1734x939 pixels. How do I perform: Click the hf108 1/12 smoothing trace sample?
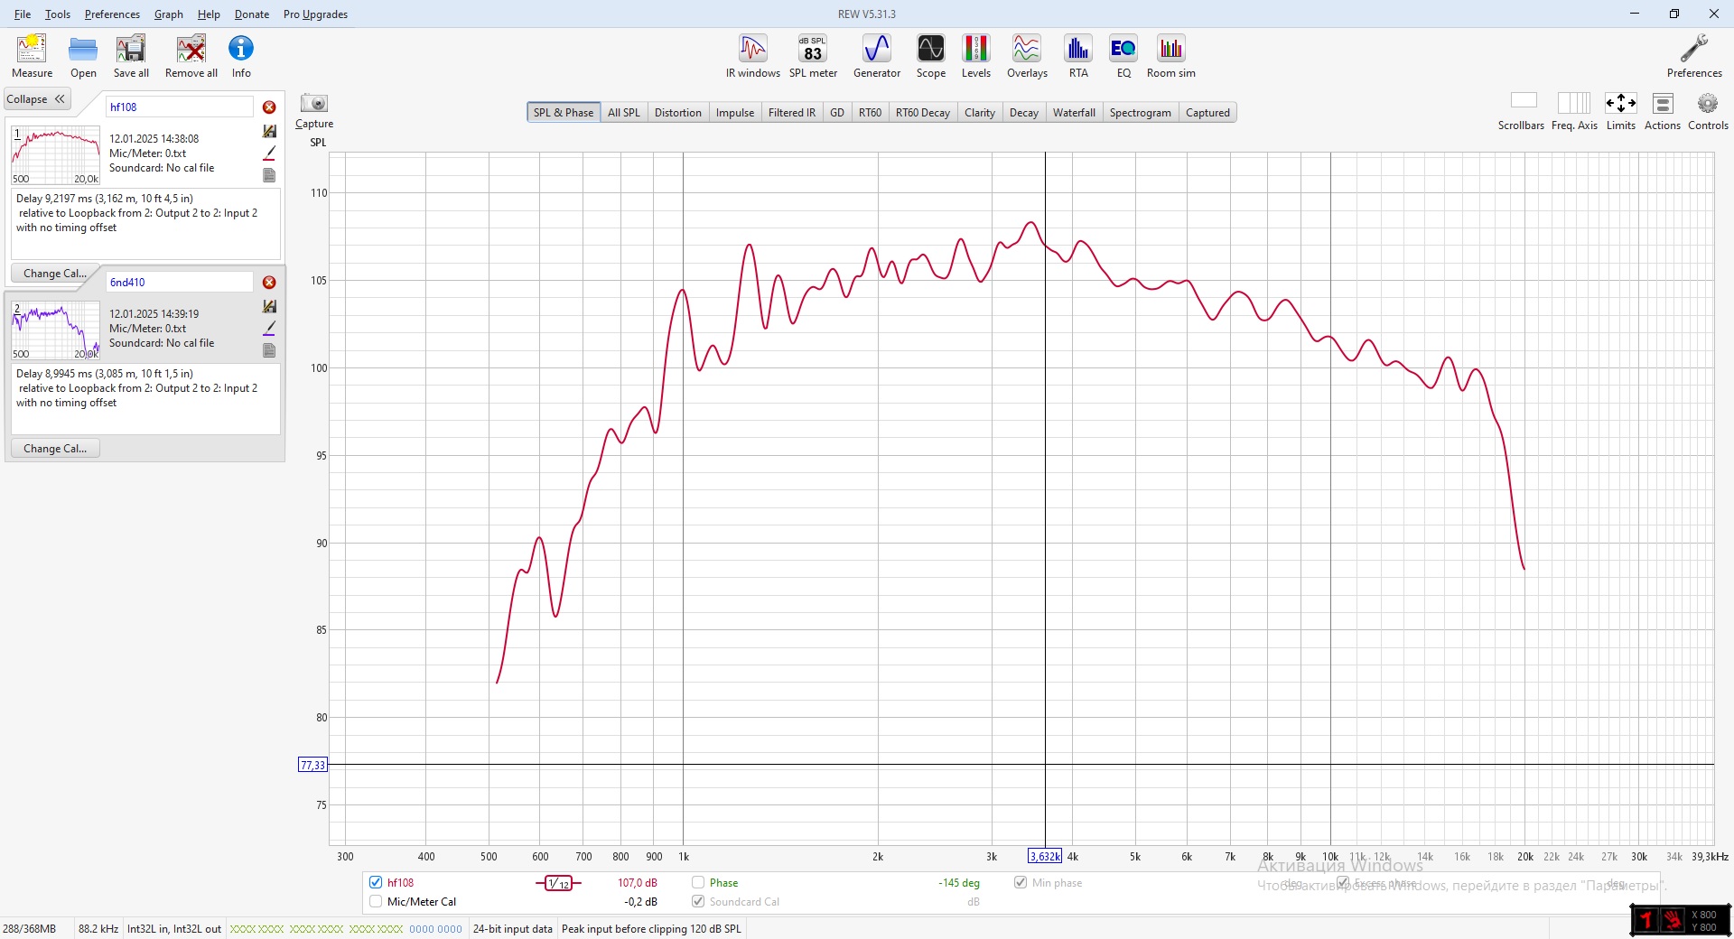click(558, 883)
